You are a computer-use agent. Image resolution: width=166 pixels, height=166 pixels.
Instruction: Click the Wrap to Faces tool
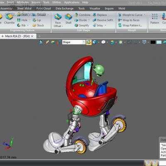[x=129, y=20]
